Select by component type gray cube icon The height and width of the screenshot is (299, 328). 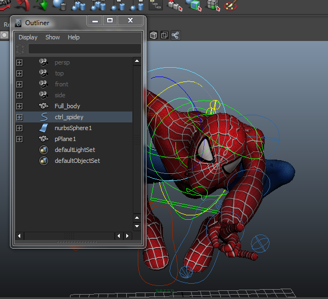(213, 5)
